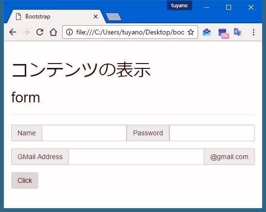This screenshot has height=212, width=266.
Task: Click the "@gmail.com" suffix label
Action: [229, 157]
